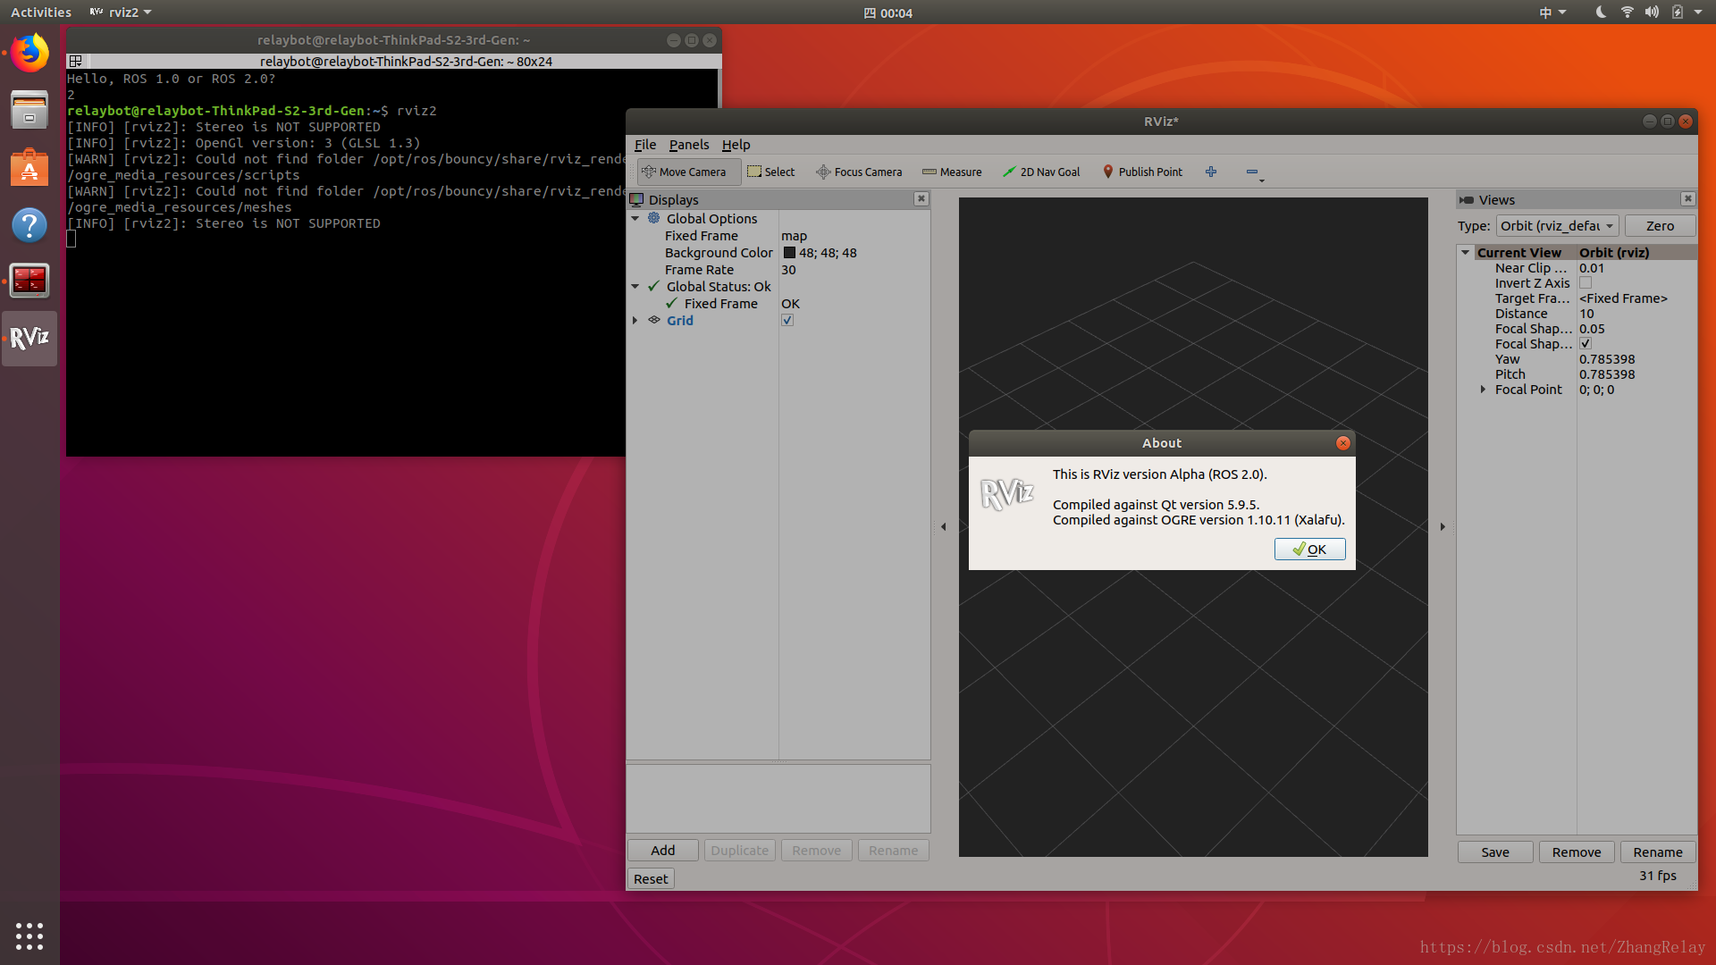
Task: Close the Views panel
Action: point(1687,199)
